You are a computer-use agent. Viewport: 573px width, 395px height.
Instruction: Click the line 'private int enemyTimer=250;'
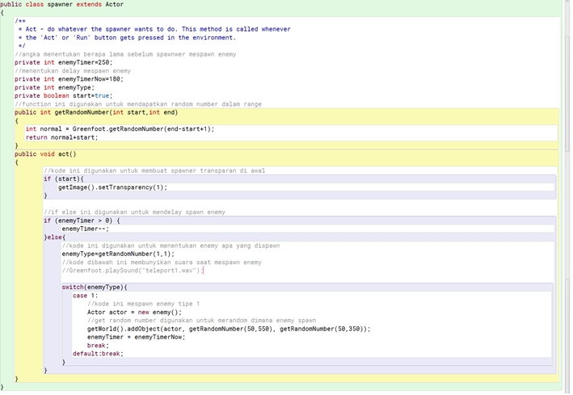64,62
